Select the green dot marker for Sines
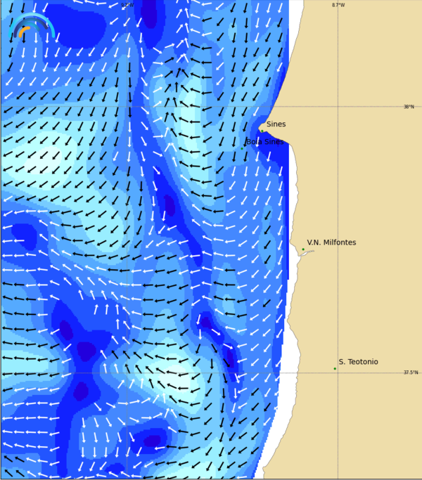The width and height of the screenshot is (422, 480). tap(262, 131)
